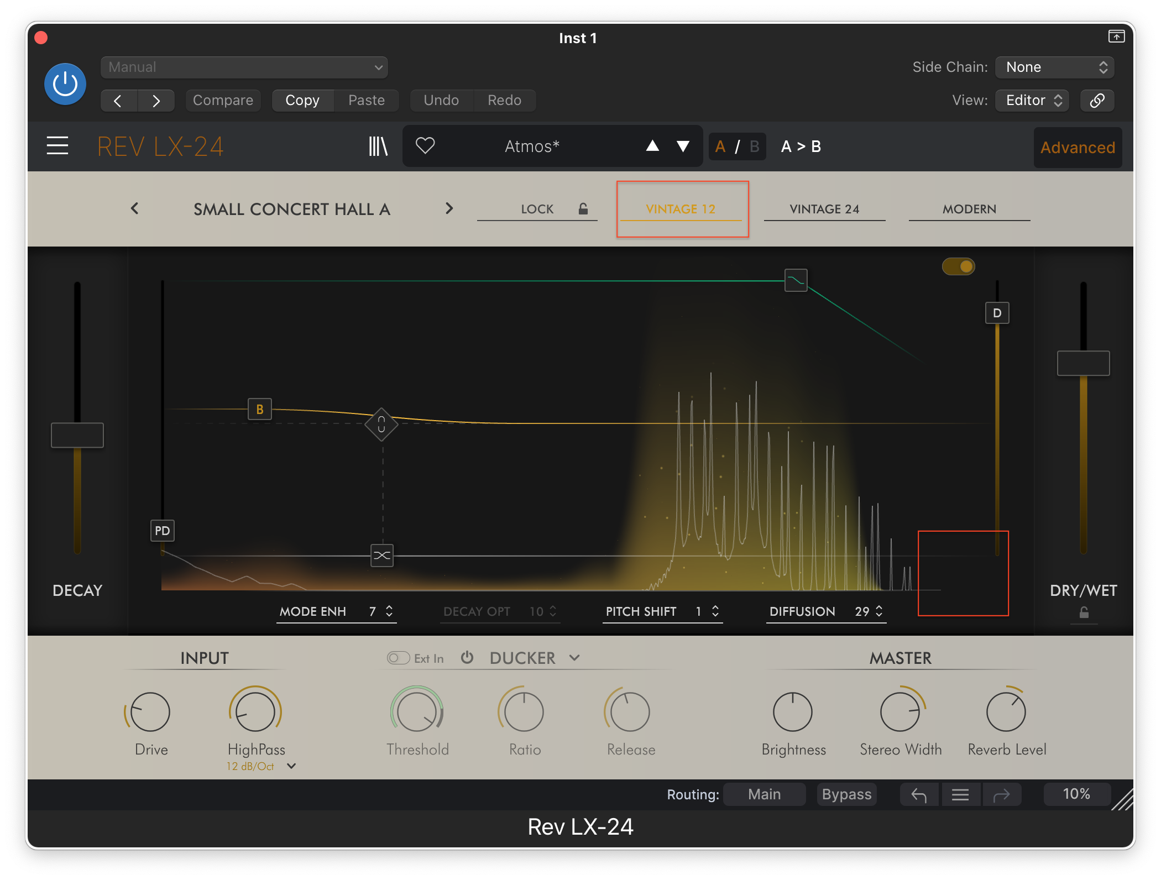
Task: Click the previous setting arrow in header
Action: [x=118, y=101]
